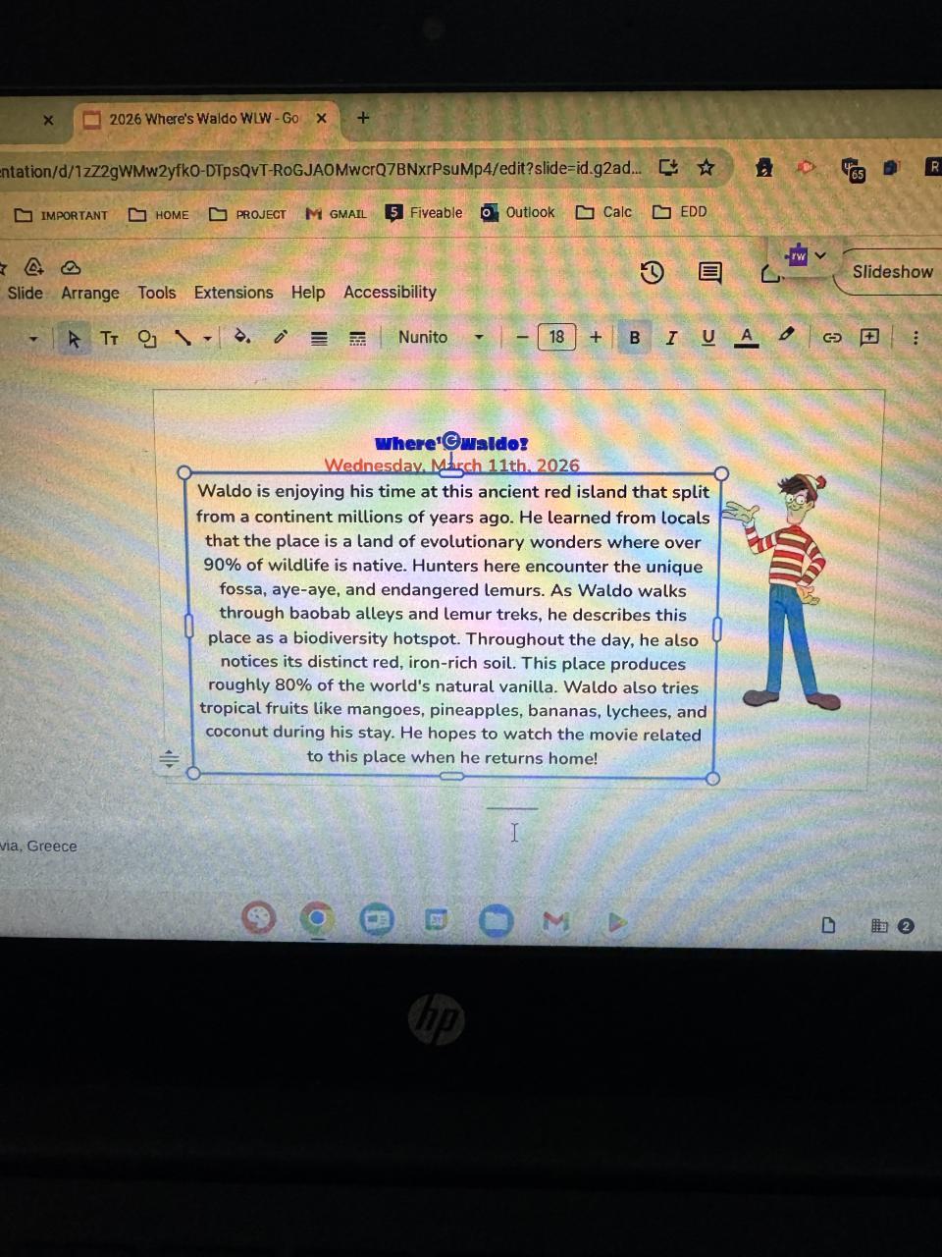Screen dimensions: 942x1257
Task: Start the Slideshow
Action: click(x=891, y=272)
